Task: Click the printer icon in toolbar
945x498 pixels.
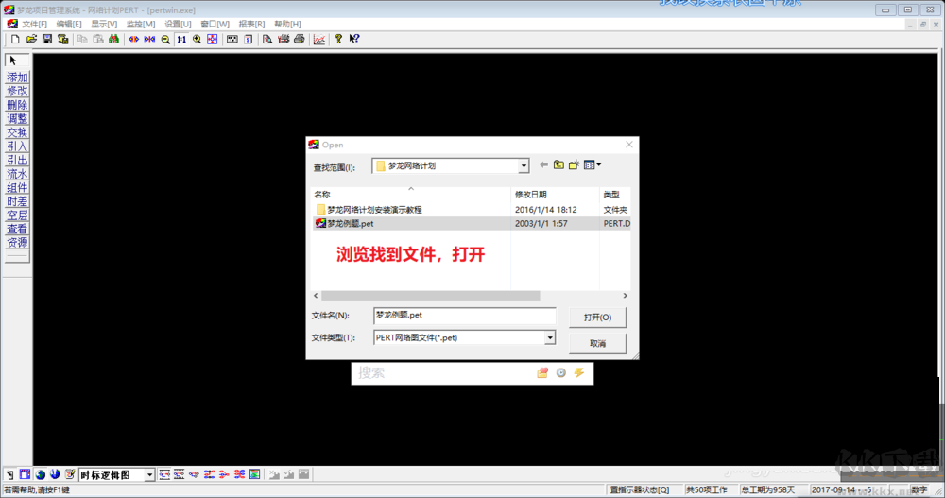Action: [x=299, y=39]
